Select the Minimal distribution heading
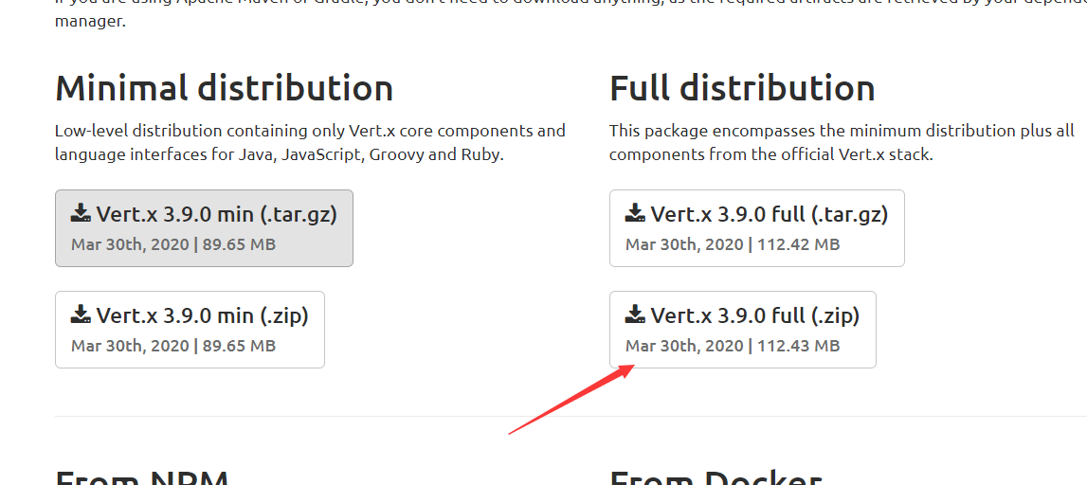The image size is (1087, 485). pos(224,89)
